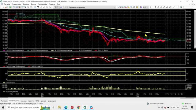Open the M15 timeframe dropdown
The height and width of the screenshot is (110, 196).
point(146,7)
